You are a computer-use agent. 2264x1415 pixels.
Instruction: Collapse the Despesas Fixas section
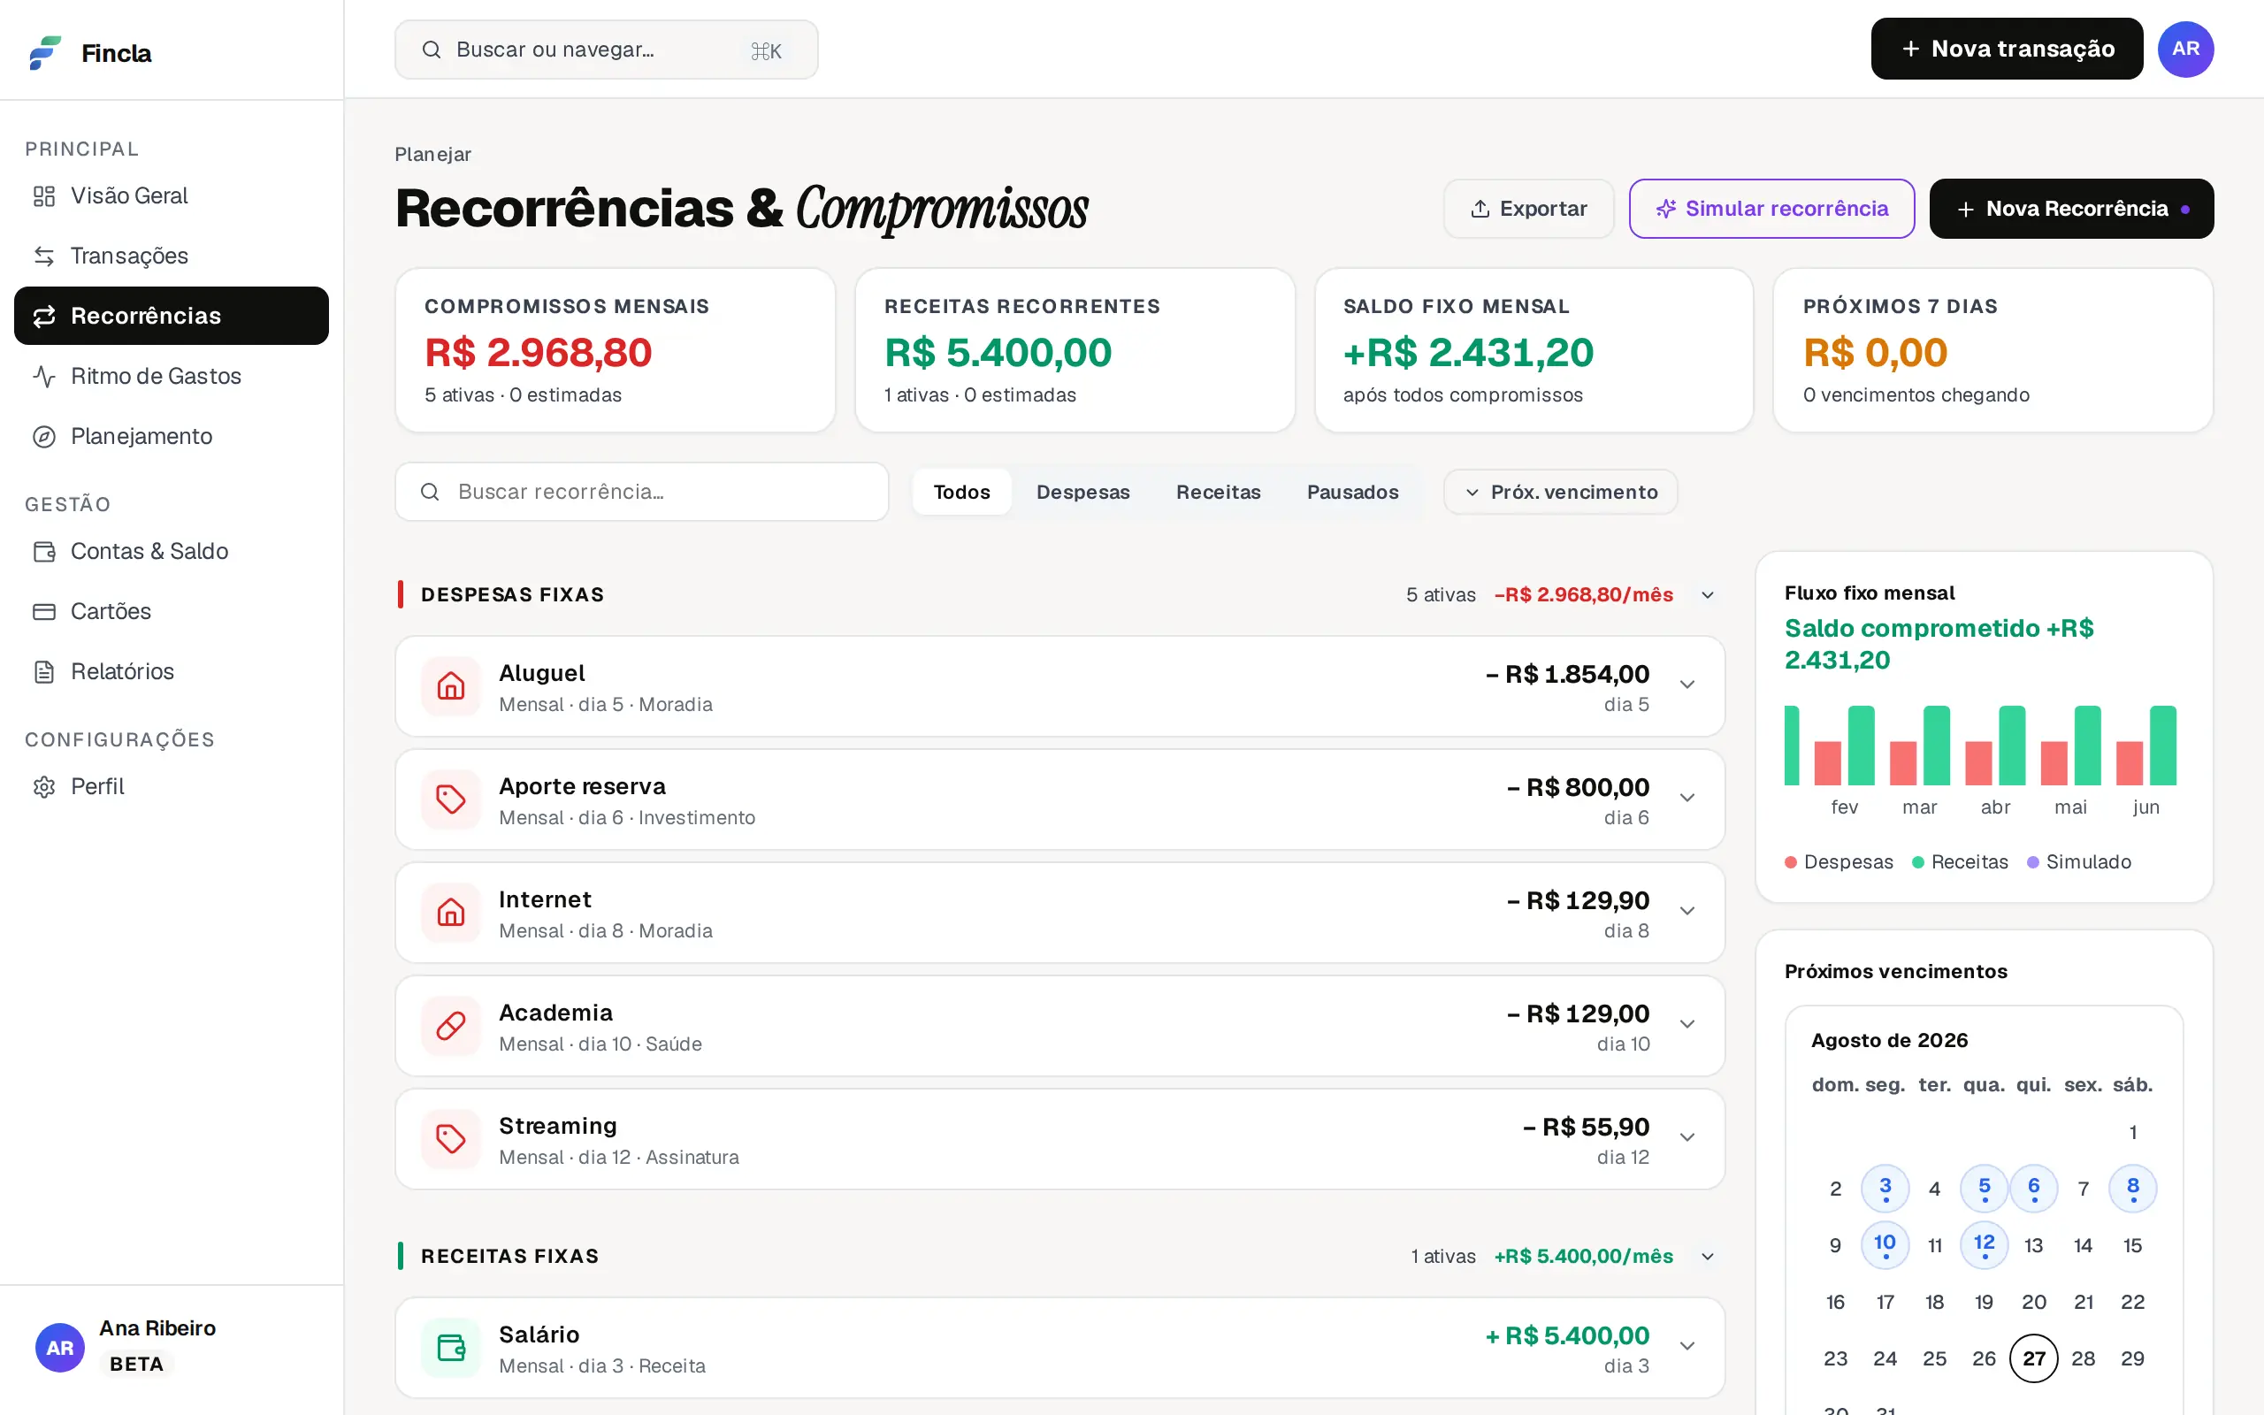click(x=1708, y=595)
